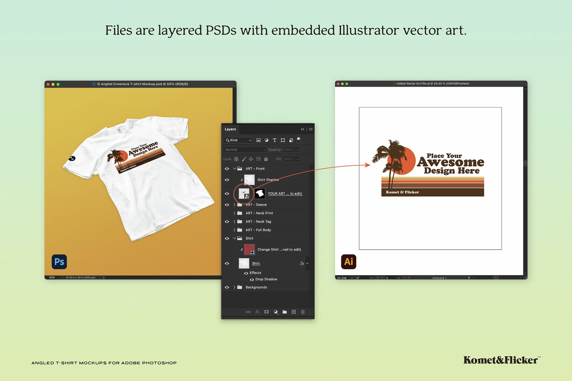The image size is (572, 381).
Task: Open the Layers panel menu
Action: tap(311, 129)
